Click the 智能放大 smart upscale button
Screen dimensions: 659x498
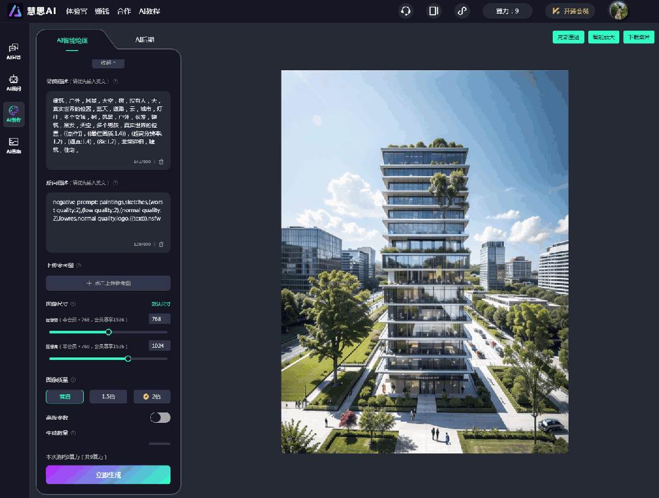[603, 37]
